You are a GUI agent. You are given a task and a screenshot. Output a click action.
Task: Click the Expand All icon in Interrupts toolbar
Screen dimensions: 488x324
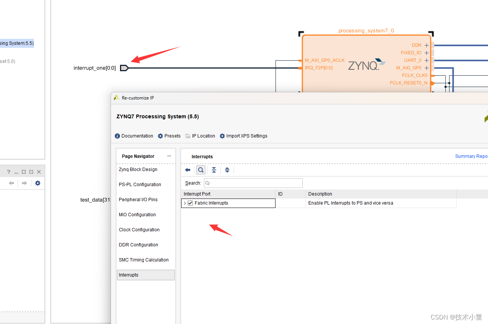pos(227,170)
